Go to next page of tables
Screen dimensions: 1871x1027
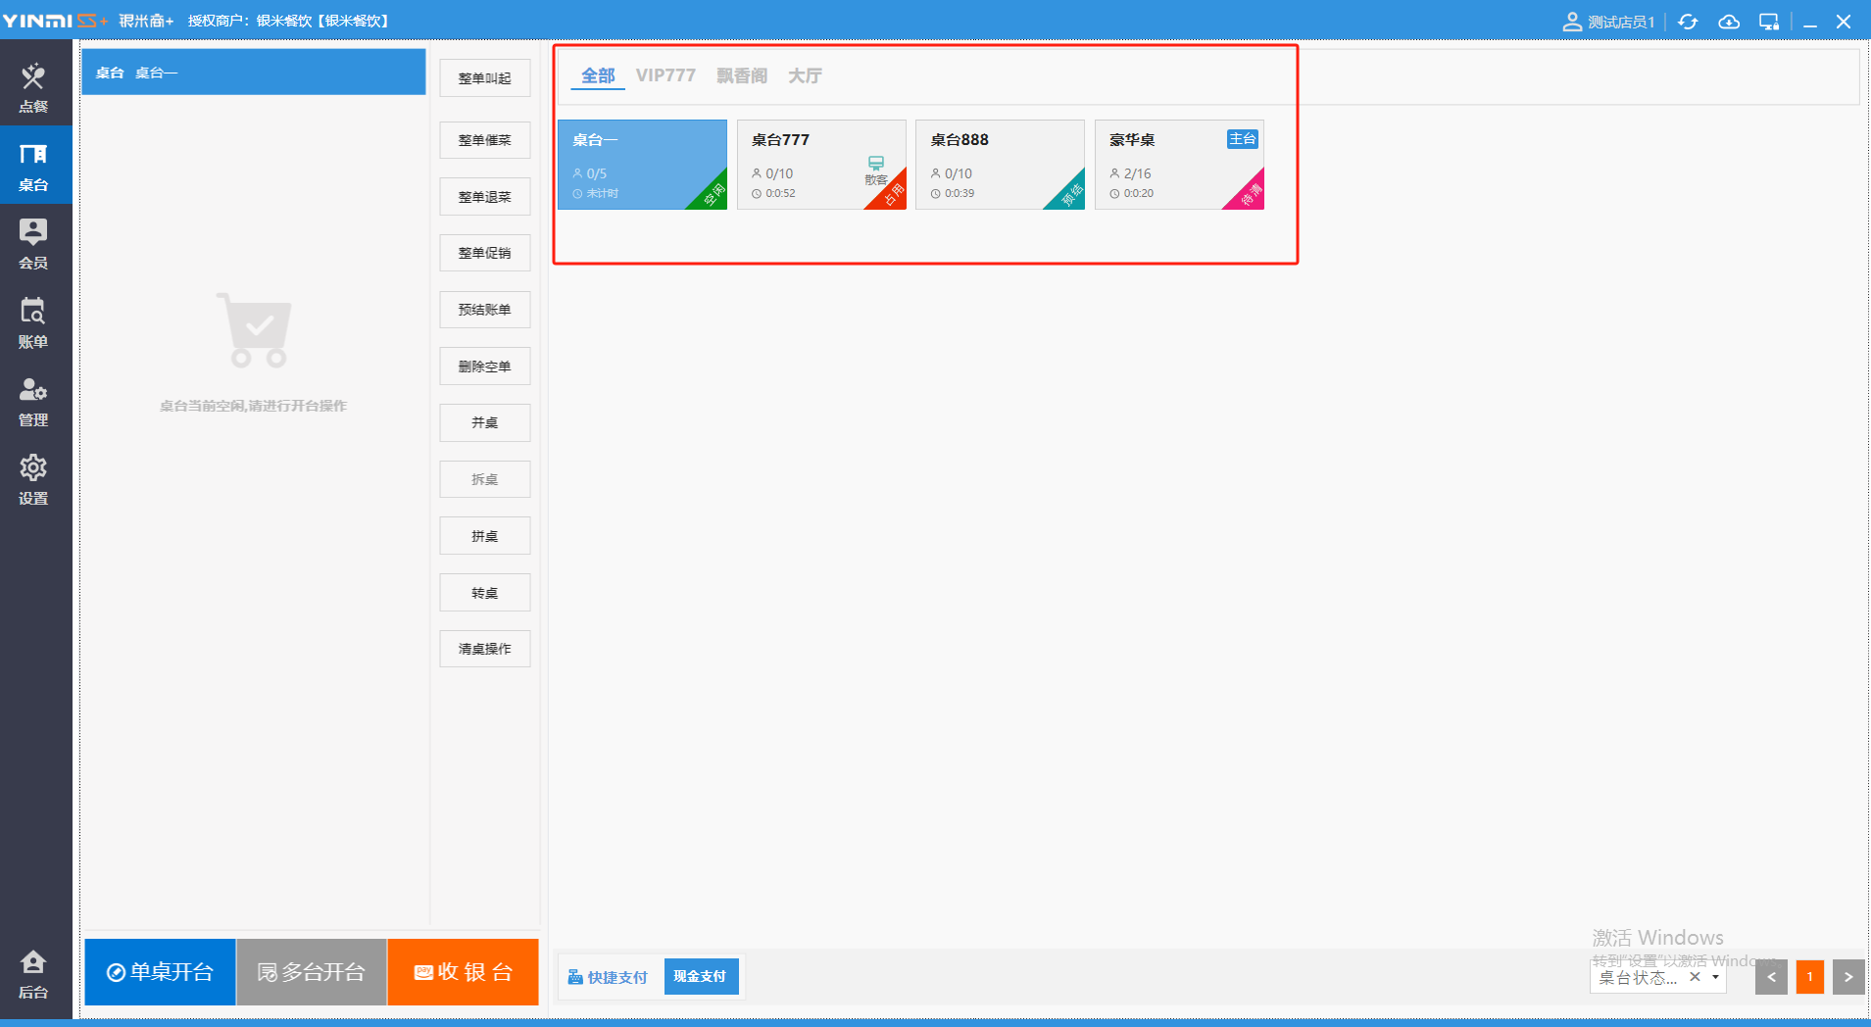click(x=1847, y=977)
